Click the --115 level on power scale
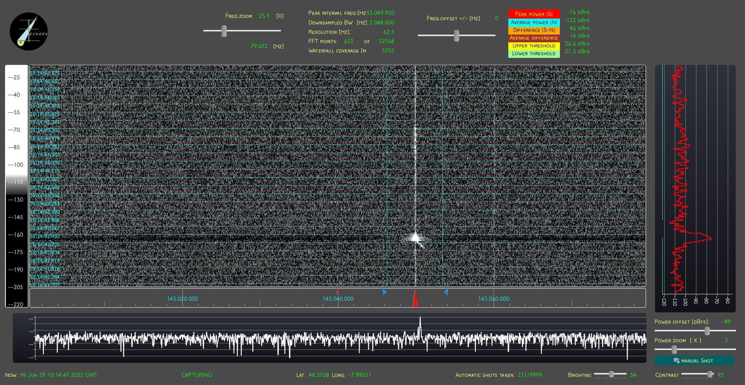 (16, 182)
